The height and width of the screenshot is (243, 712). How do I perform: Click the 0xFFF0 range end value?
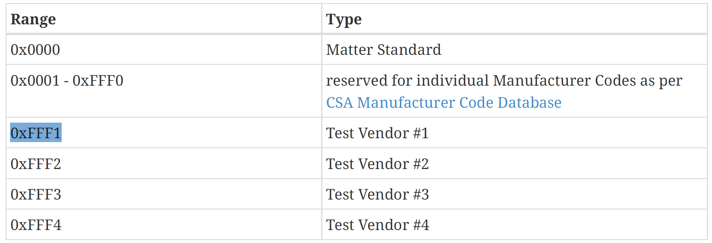(98, 81)
